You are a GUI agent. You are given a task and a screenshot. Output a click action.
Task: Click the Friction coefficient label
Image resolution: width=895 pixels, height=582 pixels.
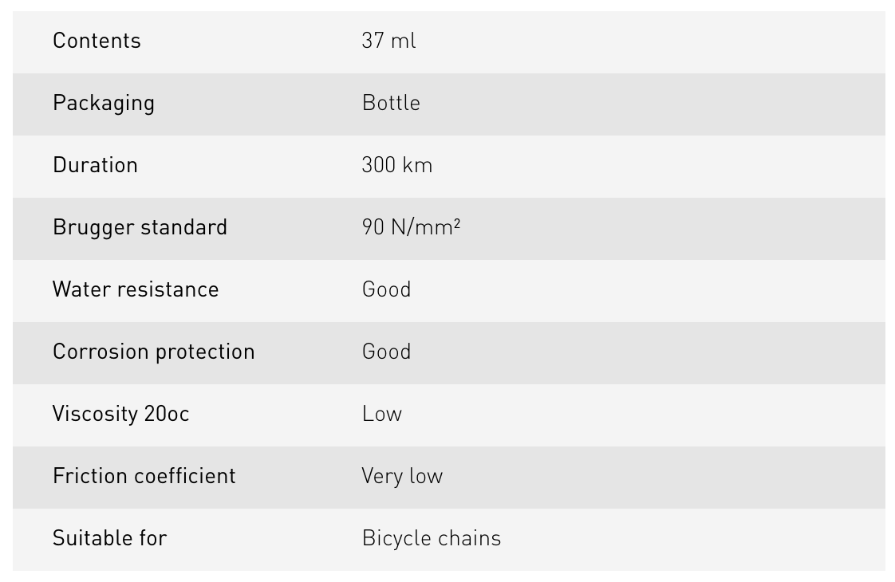click(x=144, y=476)
